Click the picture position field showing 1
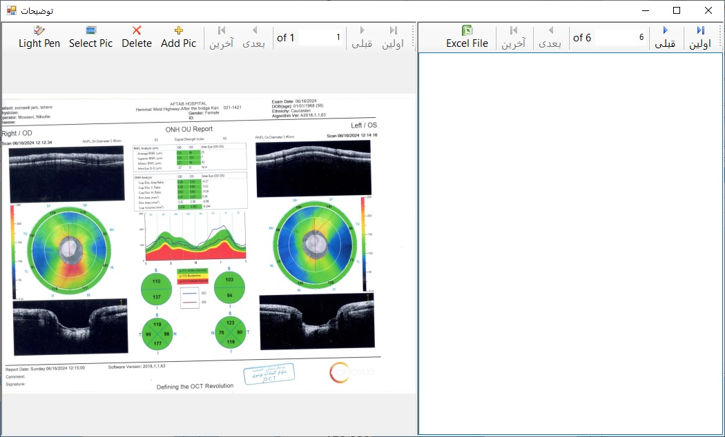This screenshot has width=725, height=437. pyautogui.click(x=320, y=38)
